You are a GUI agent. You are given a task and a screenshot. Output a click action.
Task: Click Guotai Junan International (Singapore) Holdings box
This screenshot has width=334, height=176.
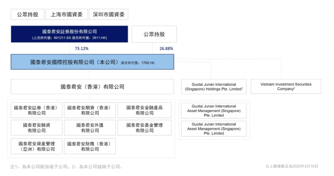214,87
